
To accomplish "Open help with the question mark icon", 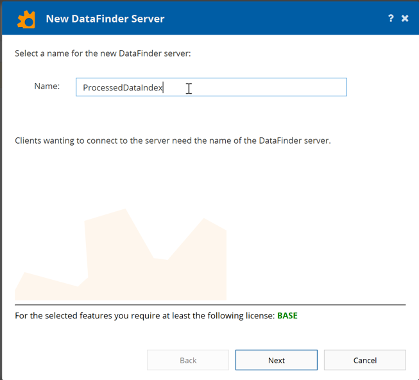I will click(391, 19).
